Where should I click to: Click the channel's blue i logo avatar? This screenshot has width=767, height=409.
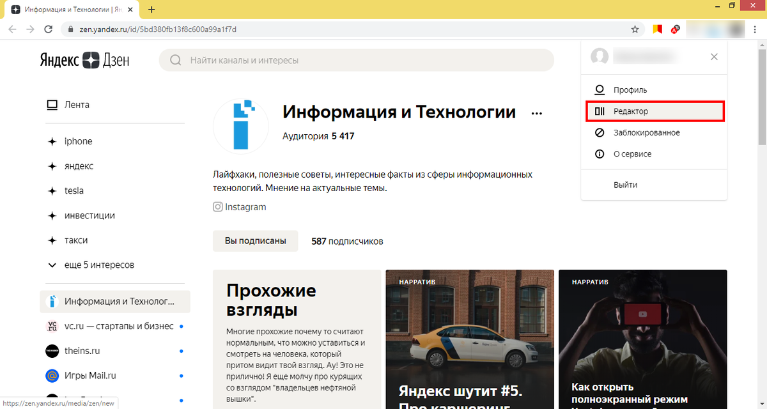(242, 125)
